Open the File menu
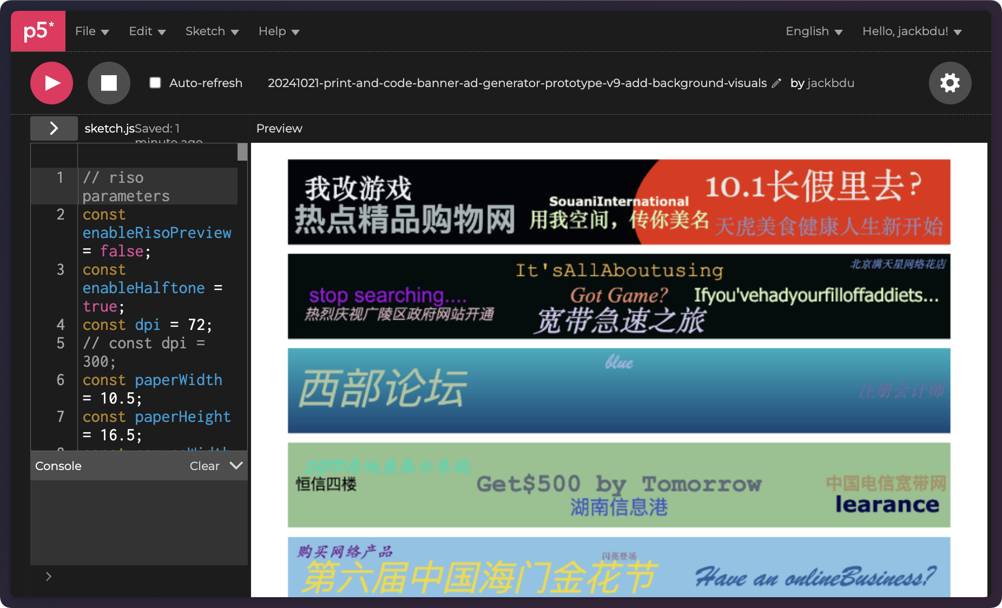This screenshot has height=608, width=1002. coord(91,31)
